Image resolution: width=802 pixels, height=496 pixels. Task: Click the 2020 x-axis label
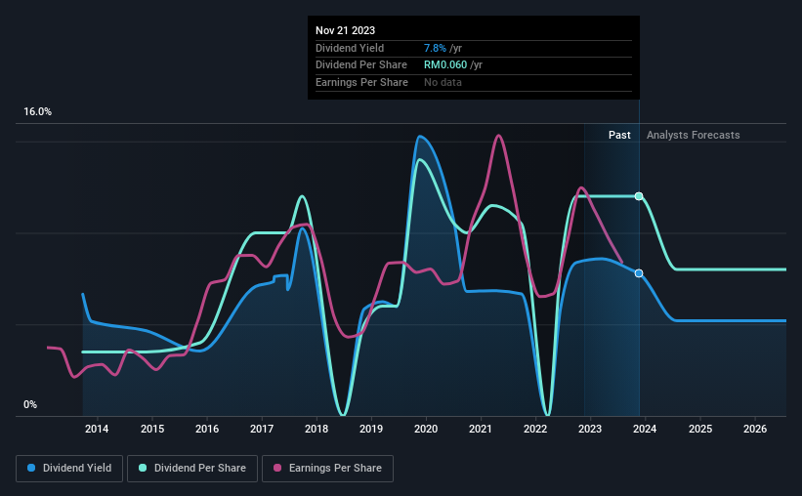tap(426, 429)
